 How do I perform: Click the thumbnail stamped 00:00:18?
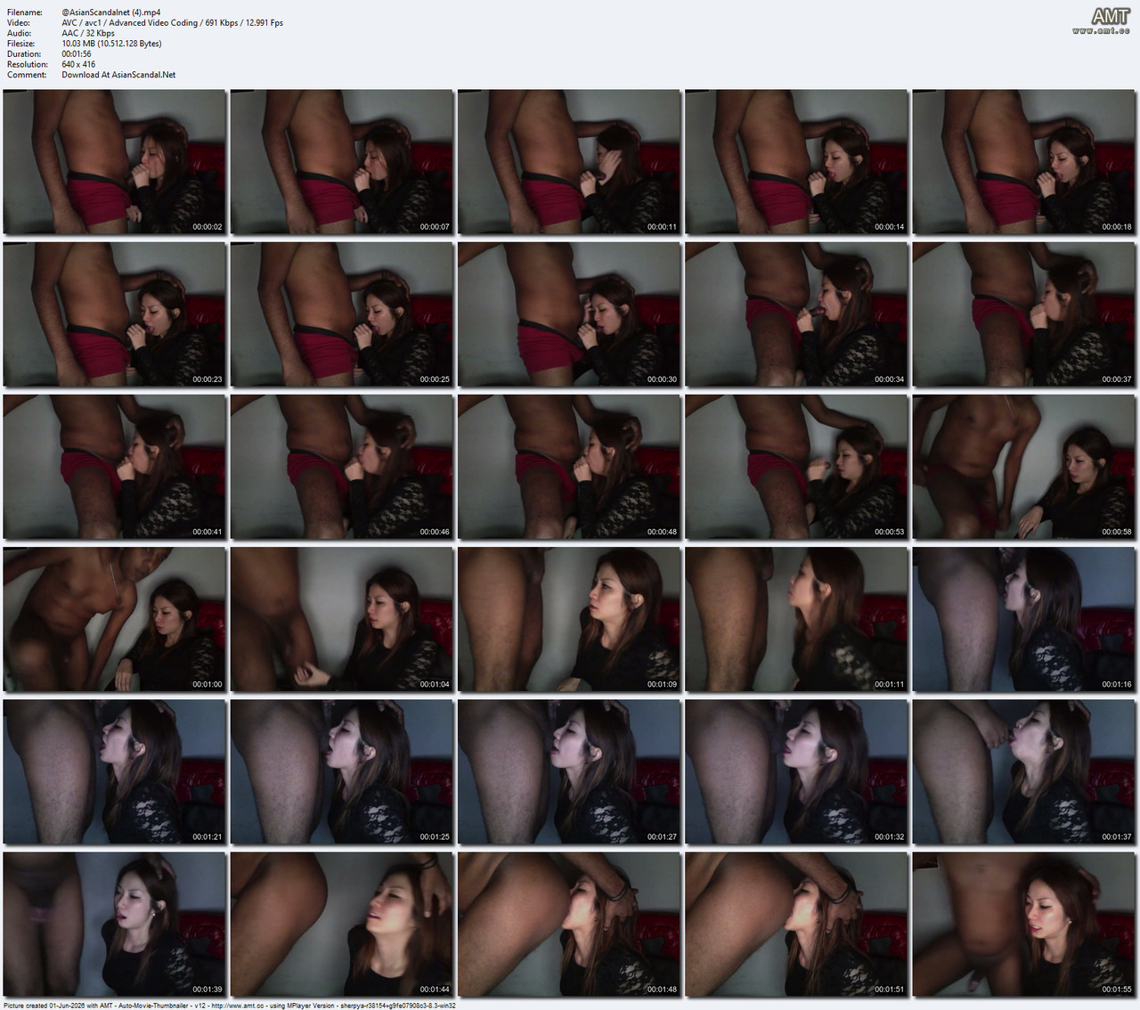click(1024, 161)
